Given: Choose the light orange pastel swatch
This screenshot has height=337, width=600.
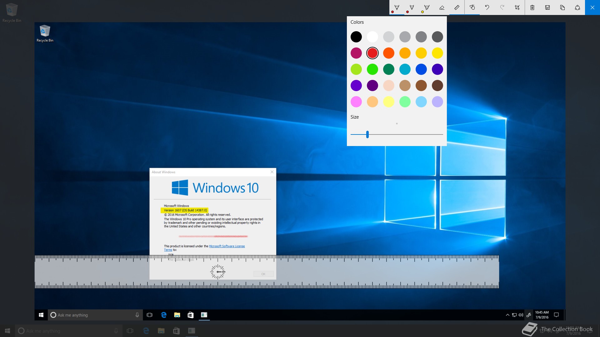Looking at the screenshot, I should (372, 102).
